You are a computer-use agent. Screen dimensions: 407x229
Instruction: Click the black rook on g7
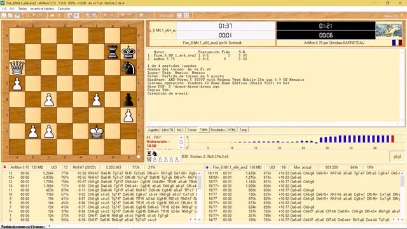(113, 52)
